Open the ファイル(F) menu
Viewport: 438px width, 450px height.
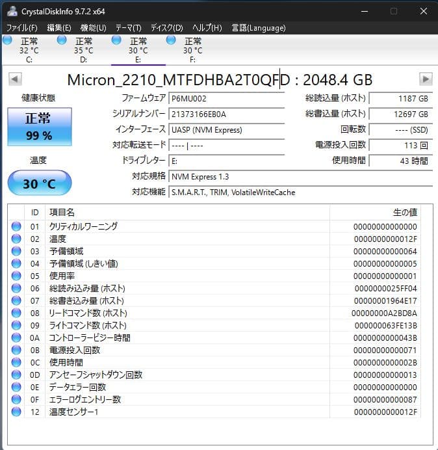pyautogui.click(x=22, y=28)
